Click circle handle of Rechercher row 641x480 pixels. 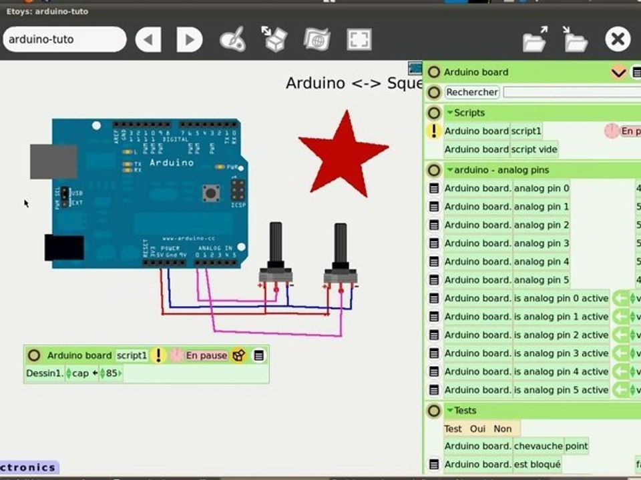[x=434, y=92]
